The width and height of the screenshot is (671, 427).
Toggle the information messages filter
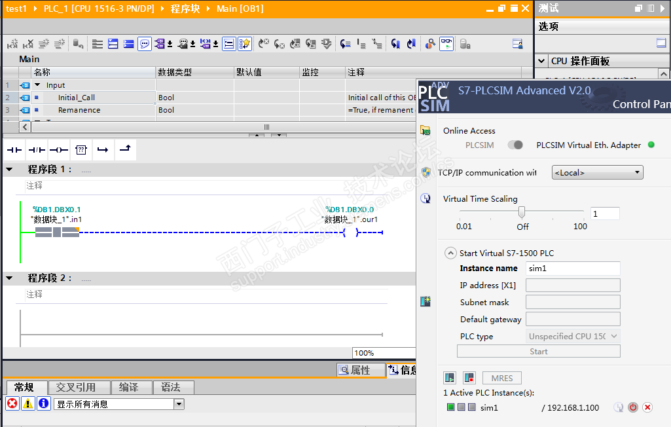pos(44,403)
